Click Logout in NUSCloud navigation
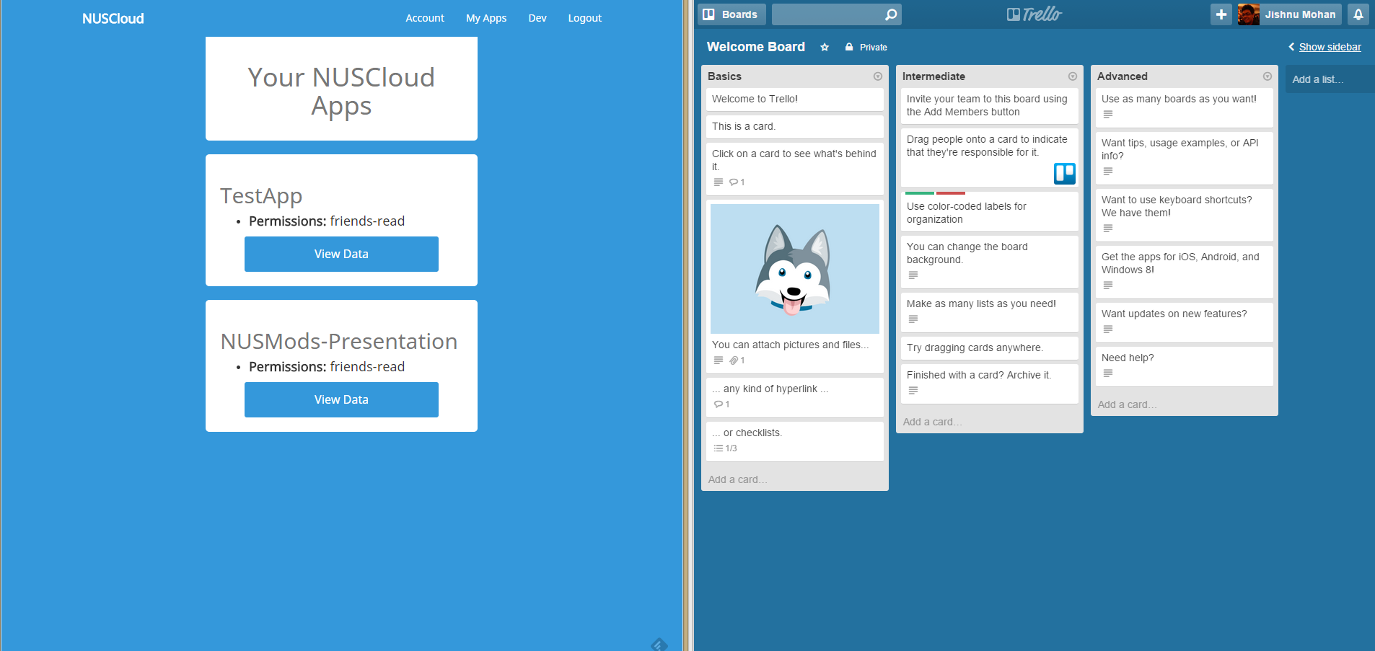 click(584, 18)
